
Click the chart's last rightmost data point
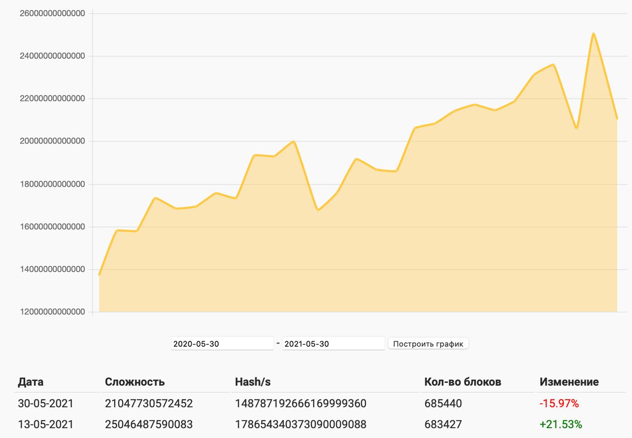[617, 118]
